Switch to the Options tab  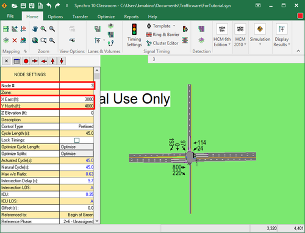click(x=56, y=16)
